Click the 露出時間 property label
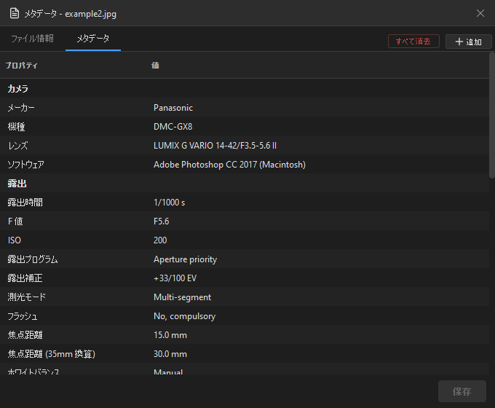495x408 pixels. [25, 203]
